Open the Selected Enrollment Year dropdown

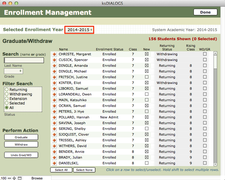coord(80,30)
